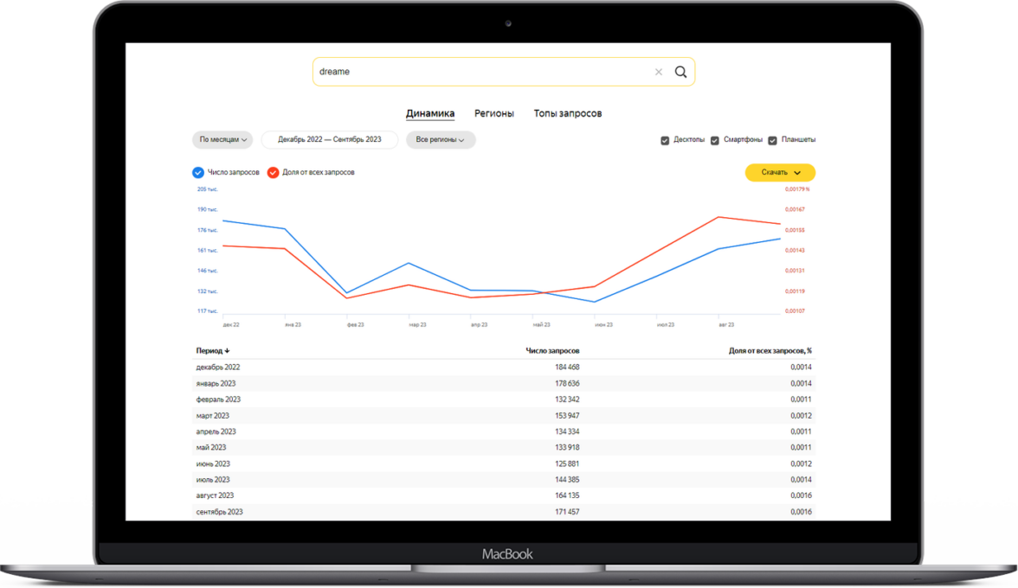Image resolution: width=1018 pixels, height=588 pixels.
Task: Select the сентябрь 2023 row
Action: pos(504,512)
